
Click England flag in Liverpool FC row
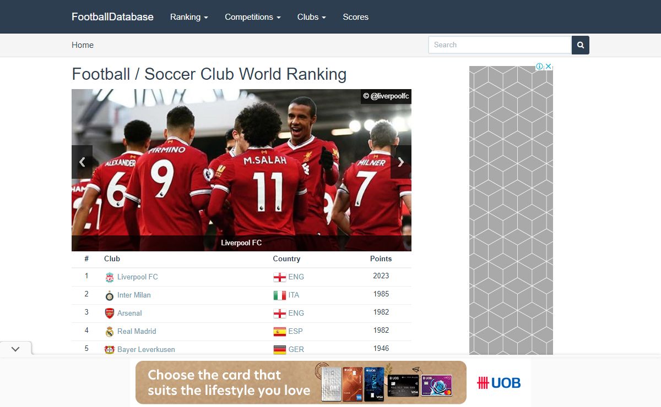coord(280,277)
